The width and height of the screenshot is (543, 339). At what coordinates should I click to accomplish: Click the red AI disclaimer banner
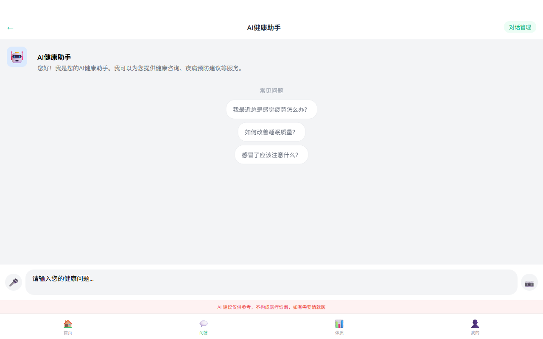pyautogui.click(x=271, y=307)
